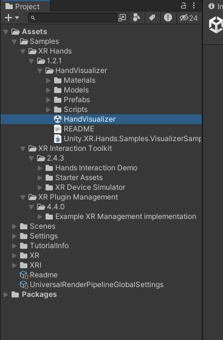Select the HandVisualizer scene asset icon
223x340 pixels.
coord(58,119)
